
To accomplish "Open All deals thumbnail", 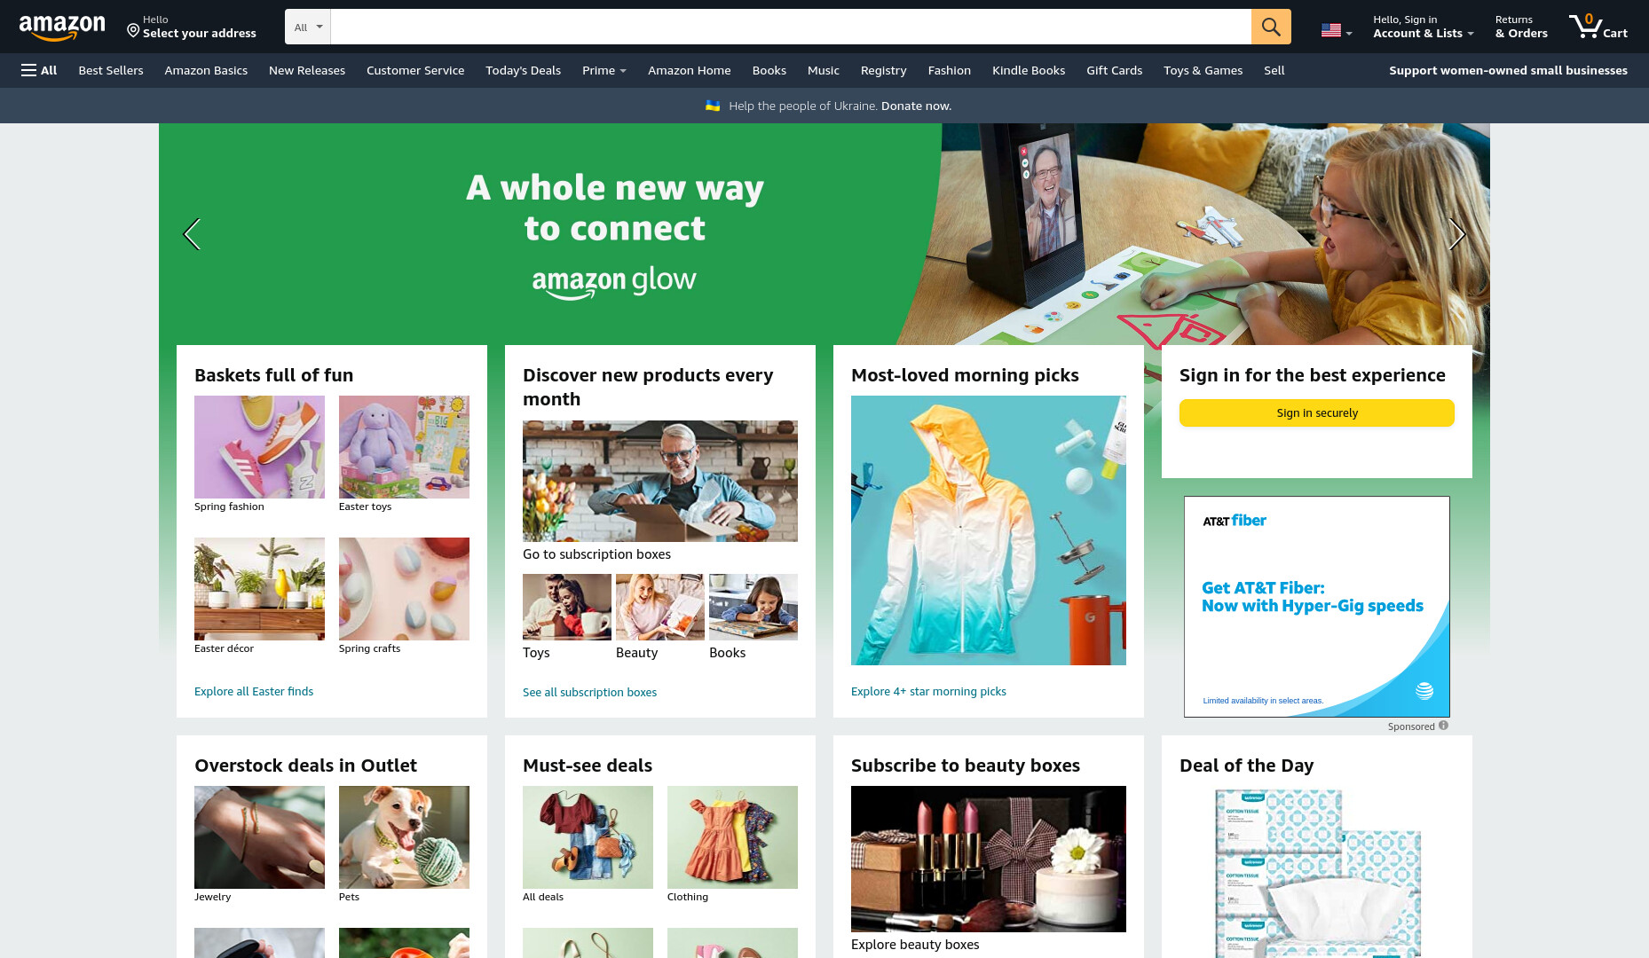I will pos(588,837).
